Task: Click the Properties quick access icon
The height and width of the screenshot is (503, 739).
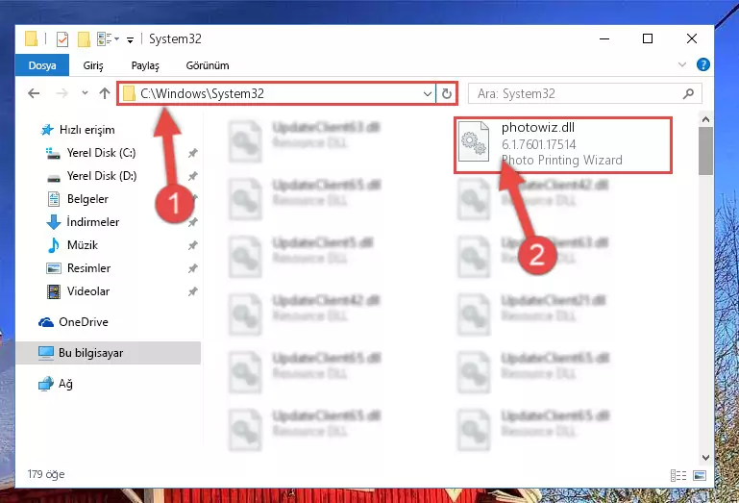Action: coord(62,39)
